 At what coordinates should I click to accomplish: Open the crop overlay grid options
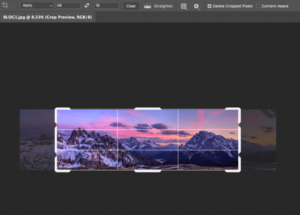(184, 6)
